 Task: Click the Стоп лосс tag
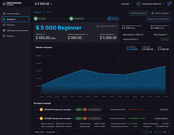click(164, 110)
